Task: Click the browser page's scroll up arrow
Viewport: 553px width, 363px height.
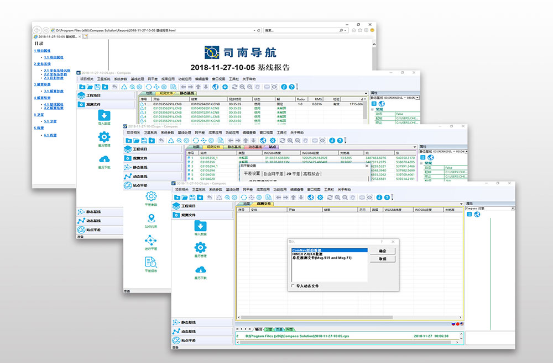Action: [374, 44]
